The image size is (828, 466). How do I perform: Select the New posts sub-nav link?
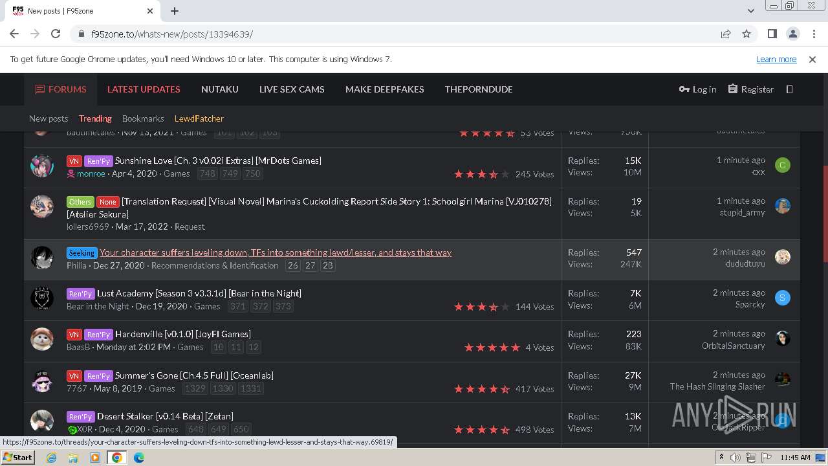click(49, 118)
